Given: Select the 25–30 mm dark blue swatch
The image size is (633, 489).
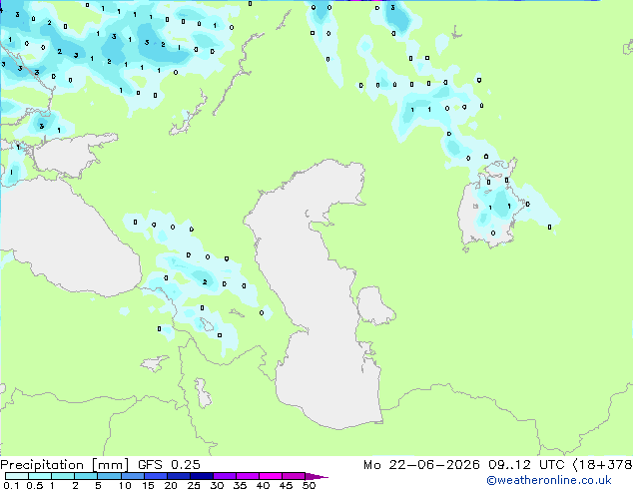Looking at the screenshot, I should click(201, 476).
